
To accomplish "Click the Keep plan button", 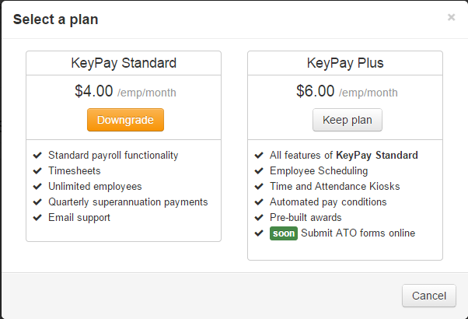I will pos(347,121).
